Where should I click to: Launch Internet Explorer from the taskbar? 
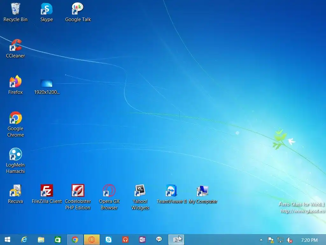point(24,240)
